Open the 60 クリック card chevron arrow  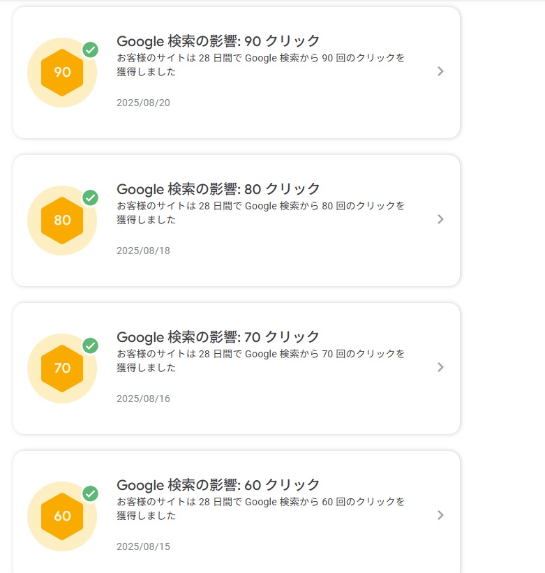pyautogui.click(x=440, y=515)
